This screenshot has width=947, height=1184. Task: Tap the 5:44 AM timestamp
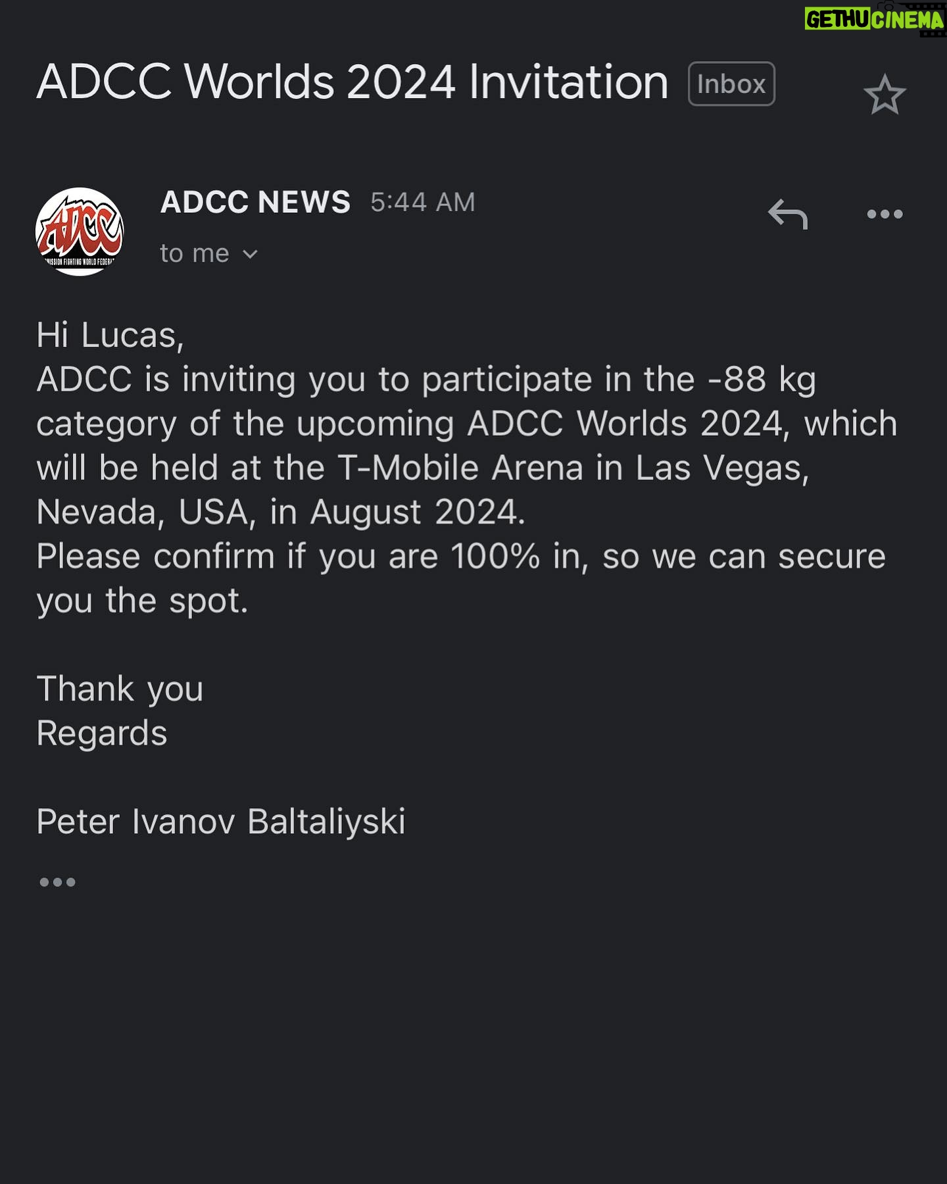click(x=422, y=202)
